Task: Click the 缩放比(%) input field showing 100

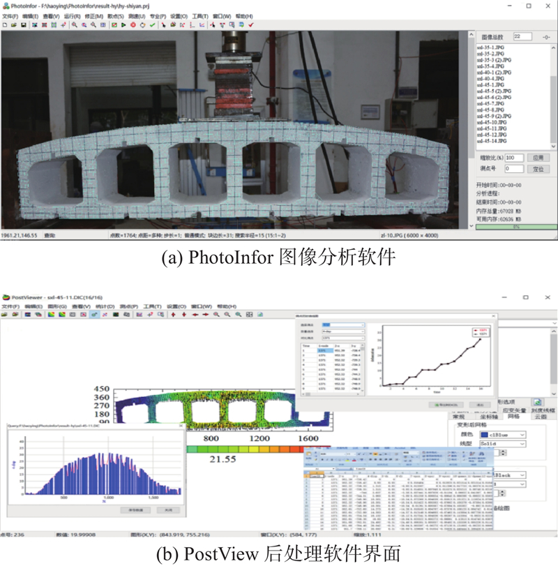Action: (x=514, y=158)
